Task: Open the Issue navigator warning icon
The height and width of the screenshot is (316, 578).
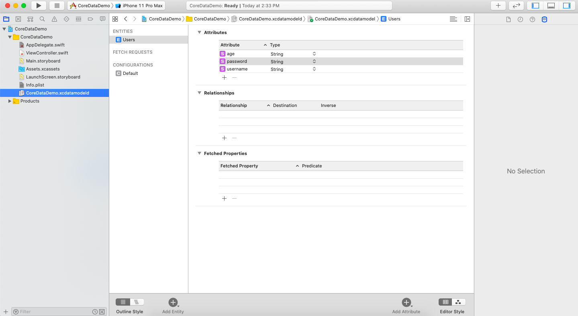Action: tap(54, 19)
